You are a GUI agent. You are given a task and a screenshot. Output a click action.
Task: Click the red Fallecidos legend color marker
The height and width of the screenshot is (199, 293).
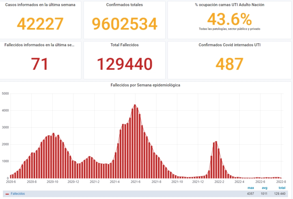point(7,194)
